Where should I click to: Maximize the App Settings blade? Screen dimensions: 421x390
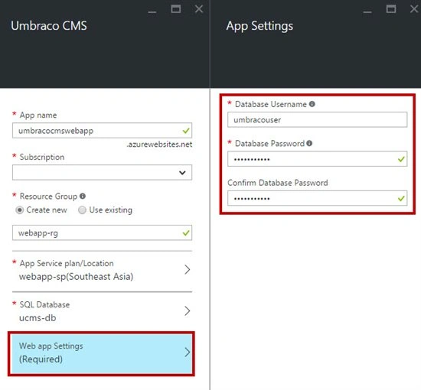pyautogui.click(x=391, y=9)
